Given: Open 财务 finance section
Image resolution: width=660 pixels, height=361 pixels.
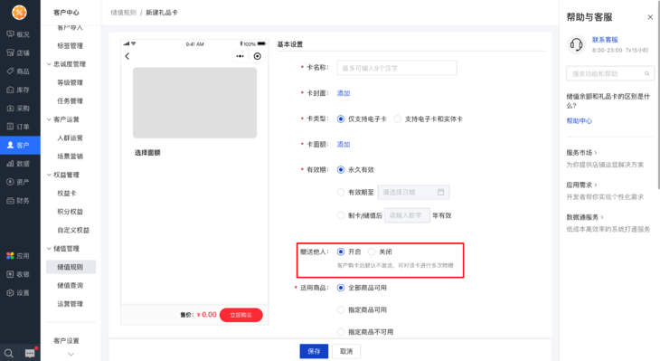Looking at the screenshot, I should [x=18, y=201].
